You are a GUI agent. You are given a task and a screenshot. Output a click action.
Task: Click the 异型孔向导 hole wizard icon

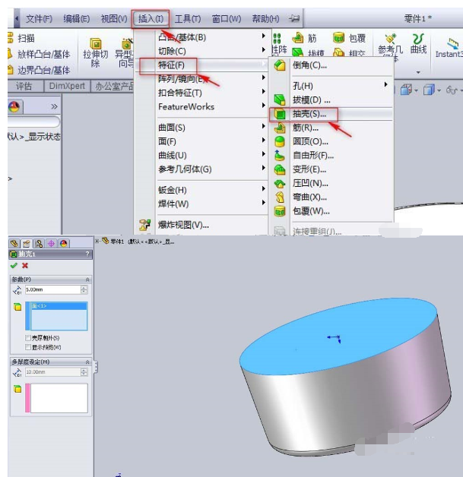127,44
